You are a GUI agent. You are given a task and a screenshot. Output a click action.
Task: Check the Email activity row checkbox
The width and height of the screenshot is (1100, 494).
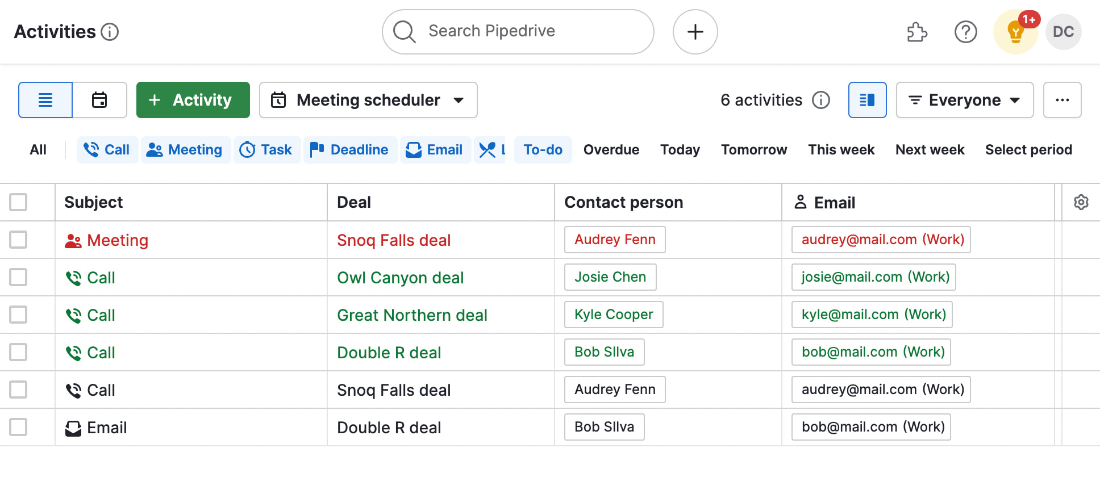pyautogui.click(x=18, y=427)
